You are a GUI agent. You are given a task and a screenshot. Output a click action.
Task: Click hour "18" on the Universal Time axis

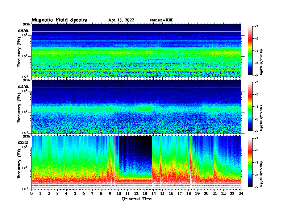click(188, 194)
